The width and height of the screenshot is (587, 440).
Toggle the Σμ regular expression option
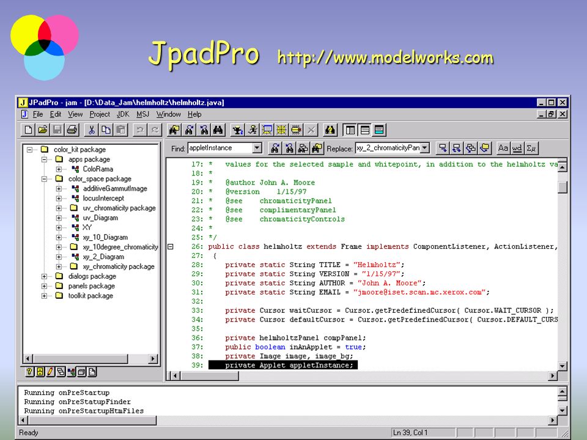(531, 148)
